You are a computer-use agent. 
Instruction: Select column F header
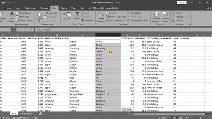pyautogui.click(x=108, y=35)
